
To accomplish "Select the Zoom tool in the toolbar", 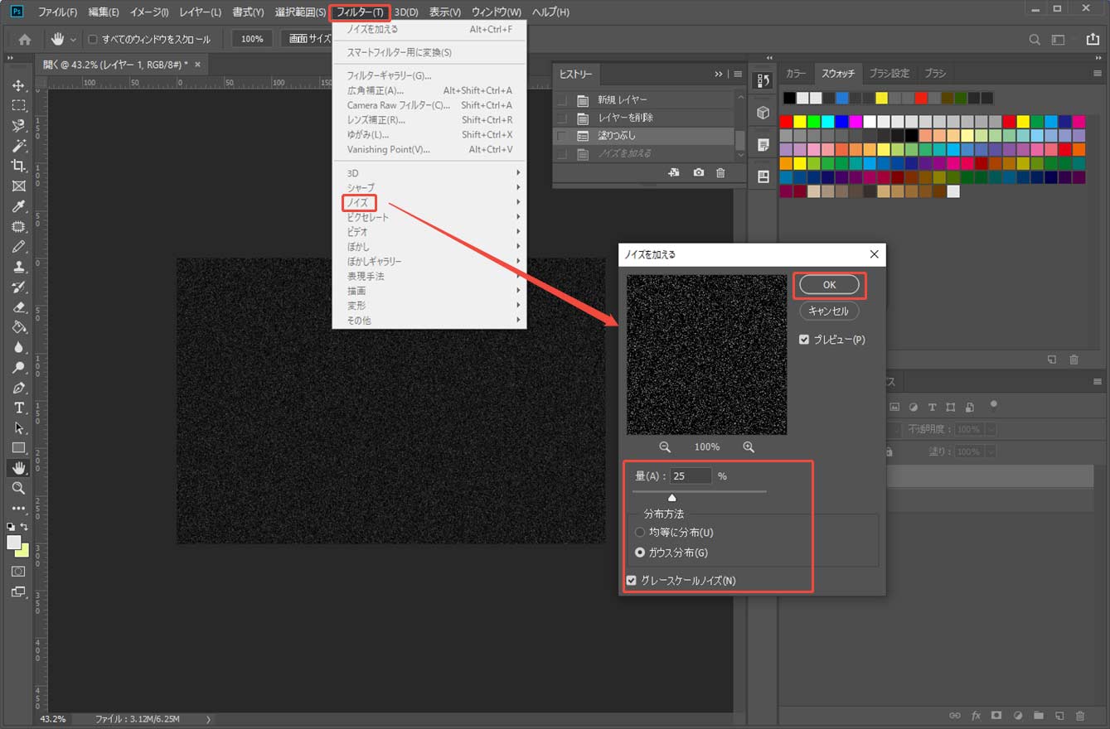I will point(18,489).
